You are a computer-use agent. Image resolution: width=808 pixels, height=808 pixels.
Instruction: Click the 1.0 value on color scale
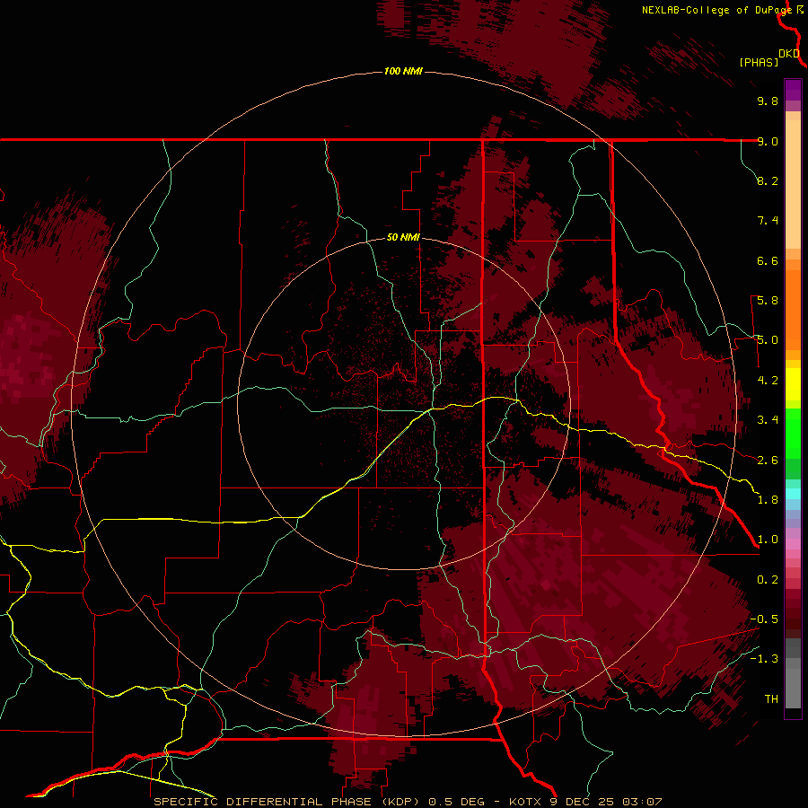coord(768,540)
